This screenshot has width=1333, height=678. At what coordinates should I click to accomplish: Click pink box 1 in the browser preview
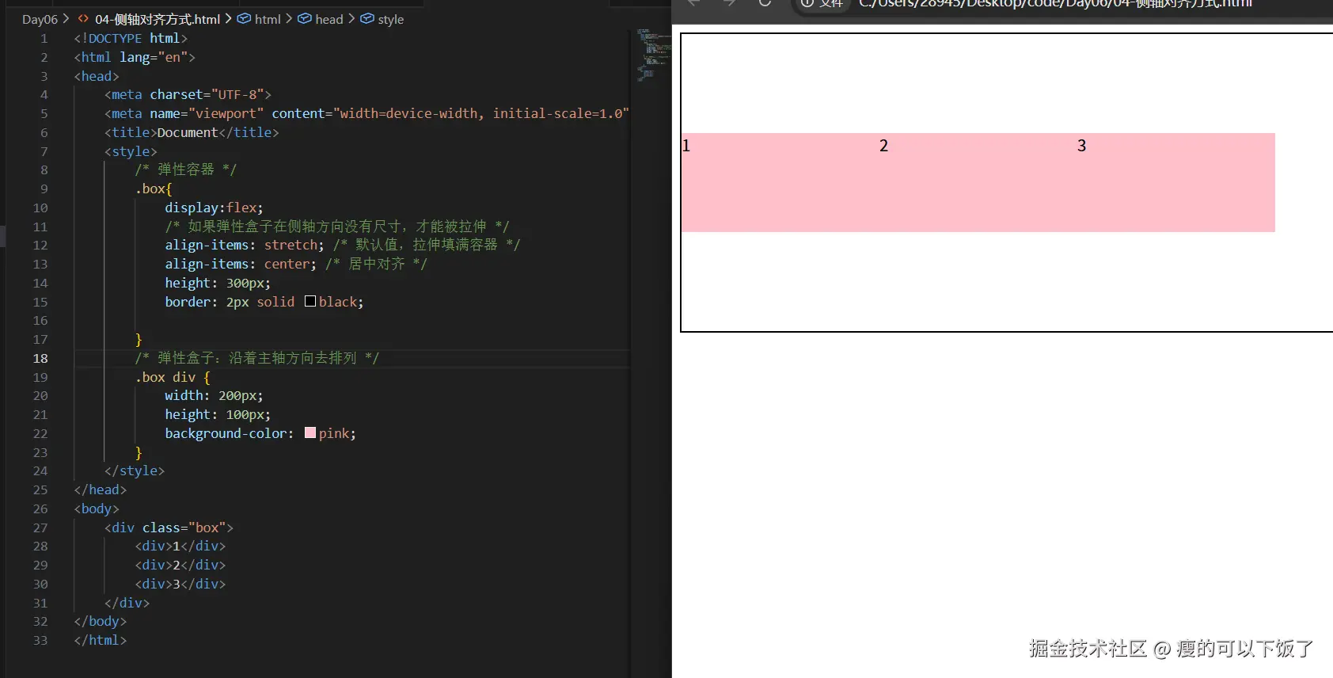(x=780, y=182)
